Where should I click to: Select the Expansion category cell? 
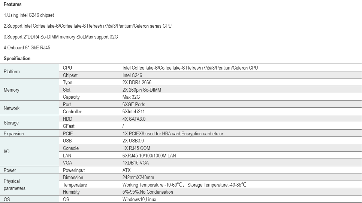[13, 134]
